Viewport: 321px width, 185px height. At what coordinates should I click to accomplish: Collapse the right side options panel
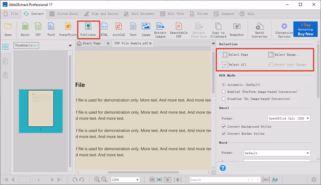pyautogui.click(x=214, y=43)
